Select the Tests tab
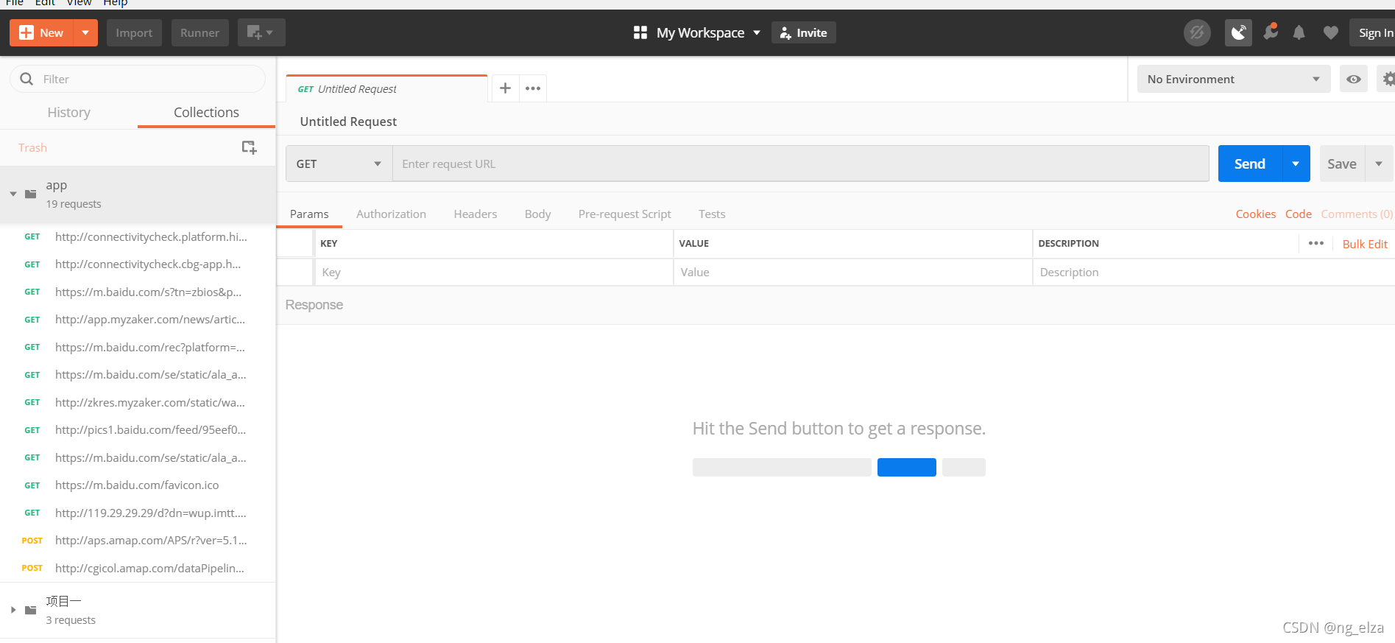This screenshot has width=1395, height=643. coord(712,214)
